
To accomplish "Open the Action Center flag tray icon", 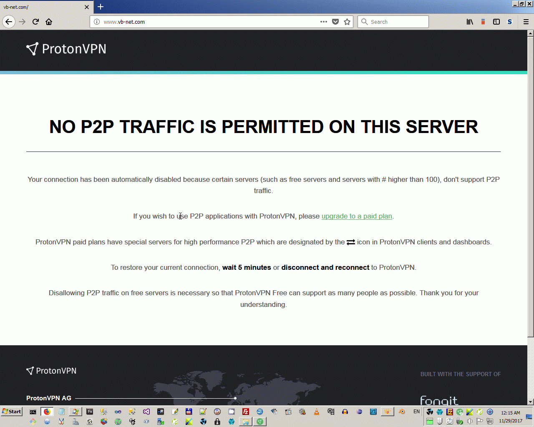I will tap(480, 421).
